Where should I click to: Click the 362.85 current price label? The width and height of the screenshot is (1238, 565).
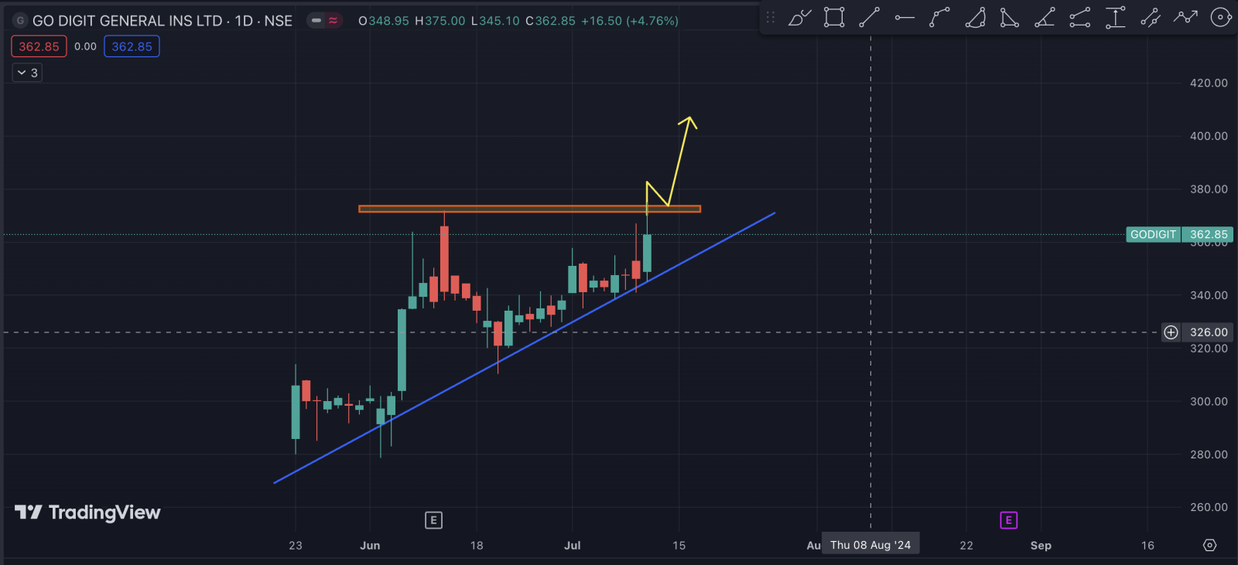[1208, 234]
